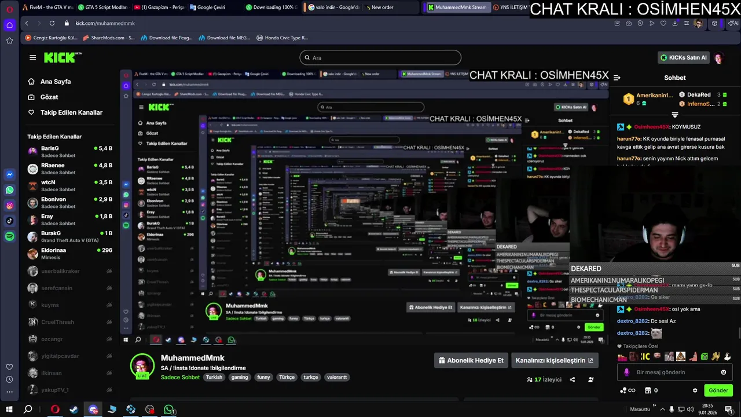741x417 pixels.
Task: Click the Bir mesaj gönderin input
Action: tap(675, 372)
